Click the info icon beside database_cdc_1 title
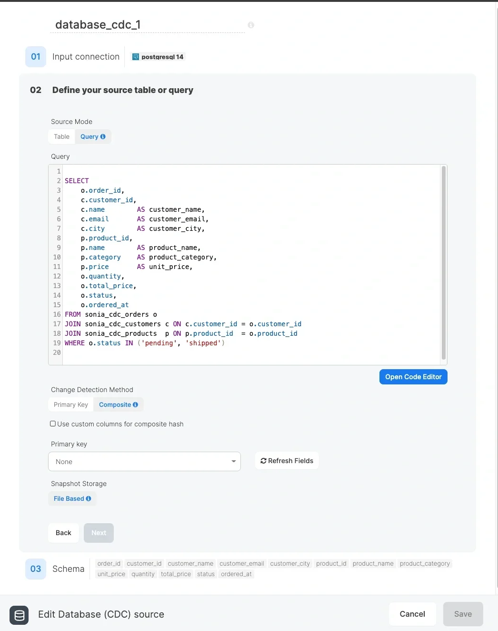The width and height of the screenshot is (498, 631). click(251, 25)
